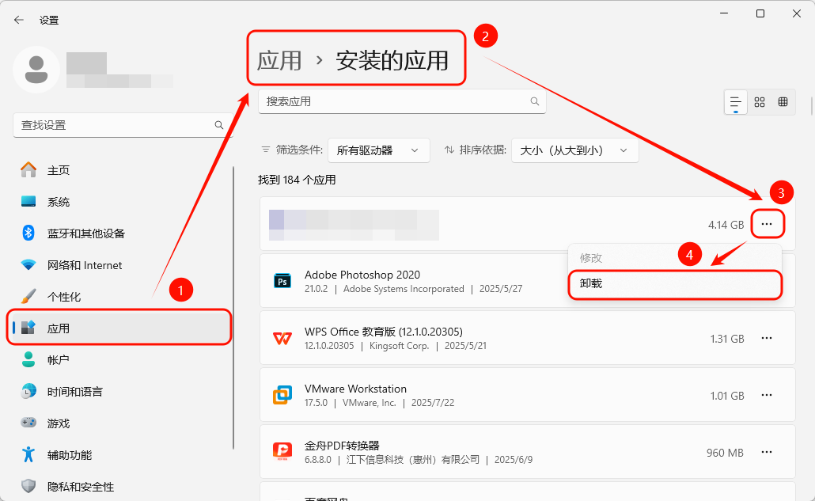Click the magnifier icon in 搜索应用 box
Screen dimensions: 815x501
point(534,101)
